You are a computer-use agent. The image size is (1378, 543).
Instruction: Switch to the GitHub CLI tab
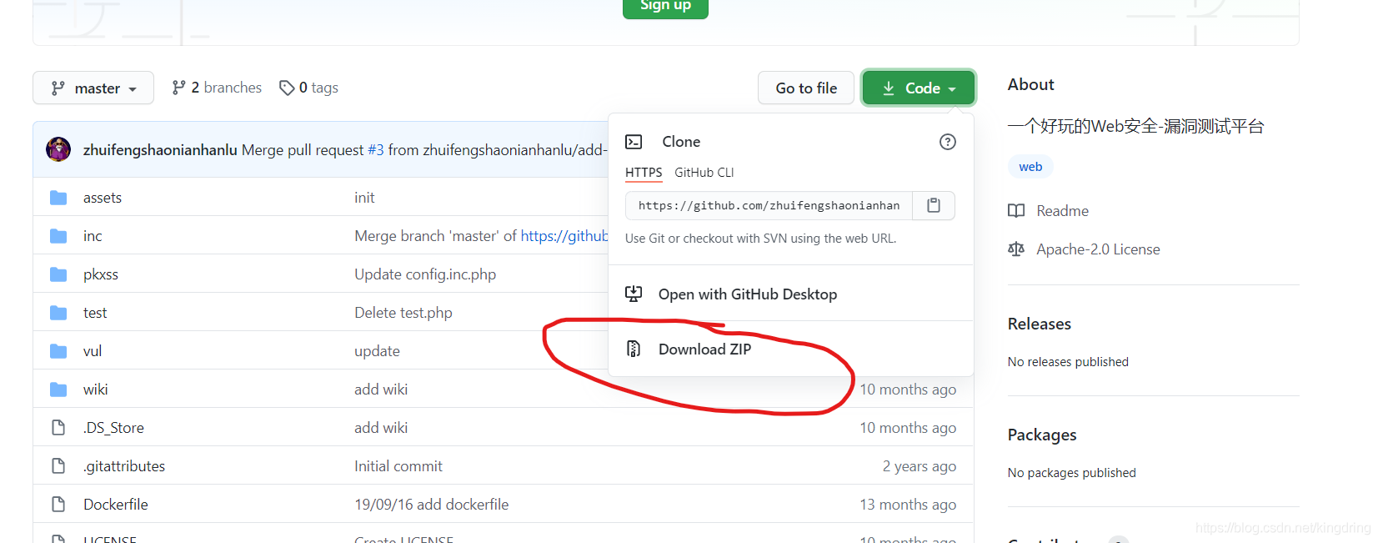pos(704,173)
